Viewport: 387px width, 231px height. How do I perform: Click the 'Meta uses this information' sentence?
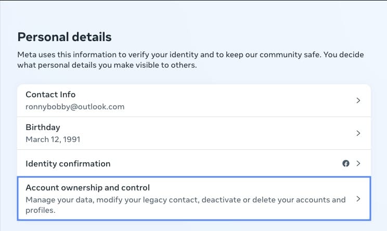[x=170, y=55]
